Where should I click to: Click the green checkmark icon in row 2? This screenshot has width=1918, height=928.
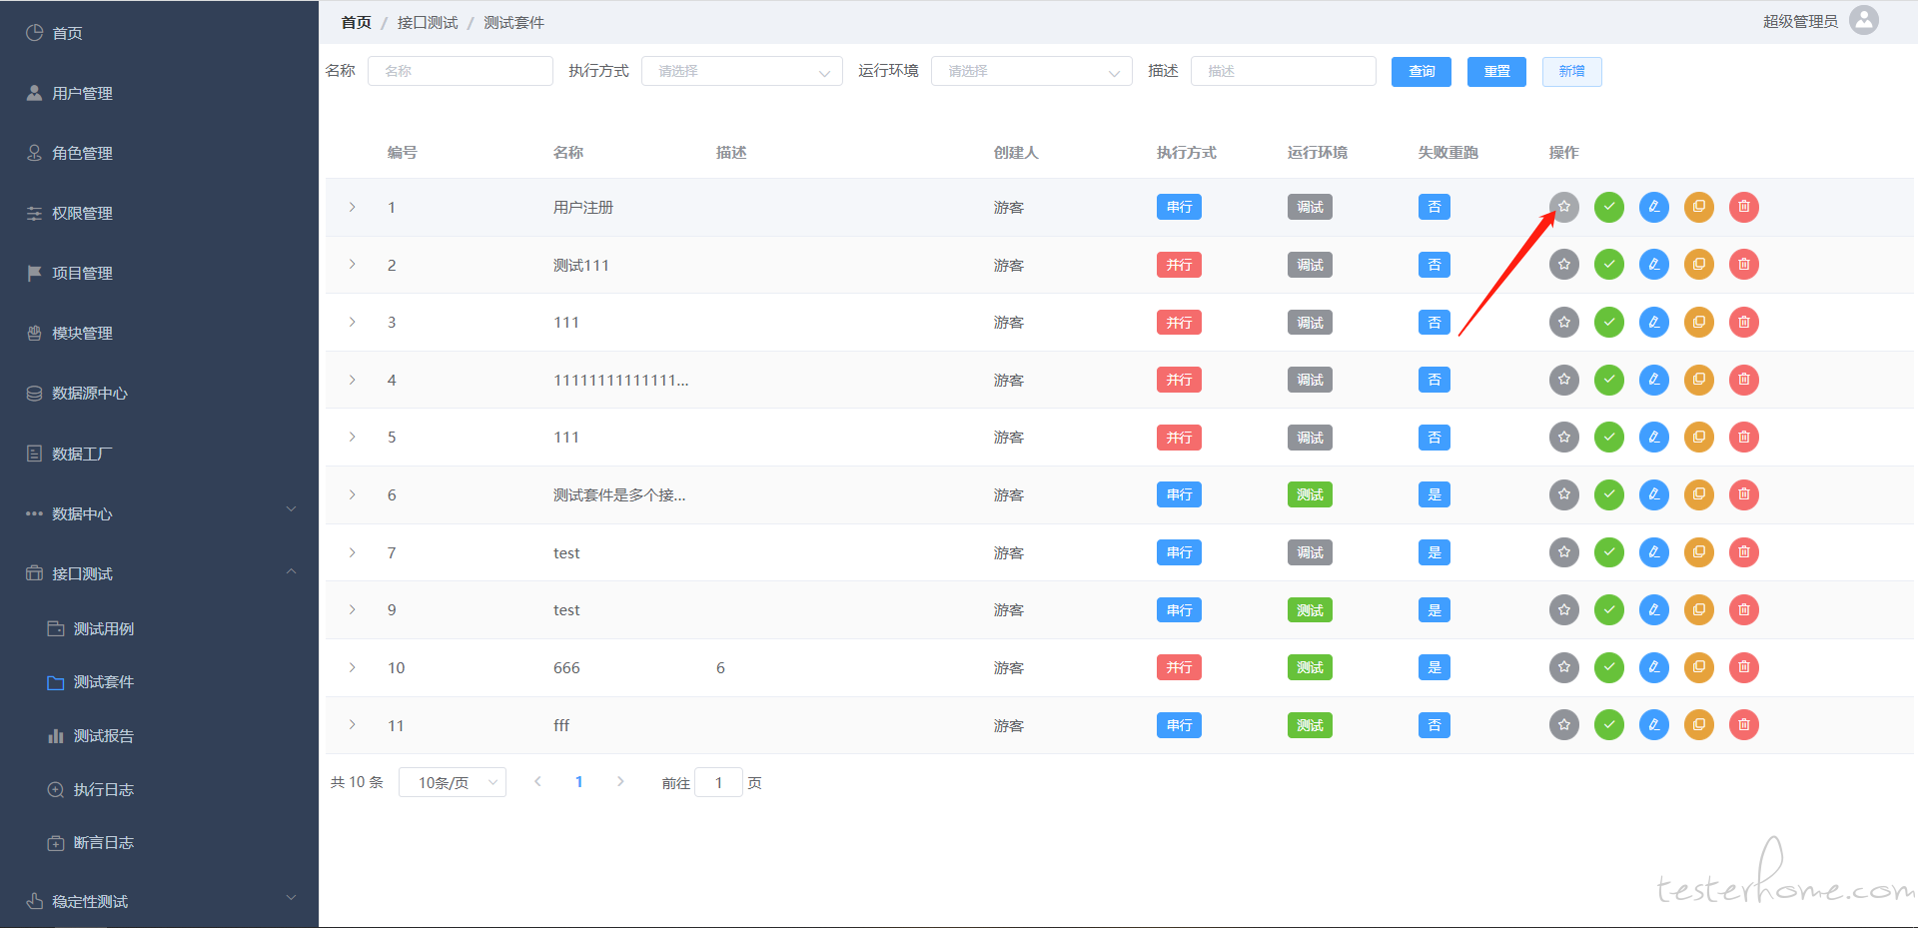(x=1608, y=265)
